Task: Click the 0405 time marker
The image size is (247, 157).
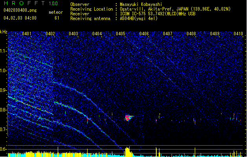Action: pyautogui.click(x=121, y=34)
